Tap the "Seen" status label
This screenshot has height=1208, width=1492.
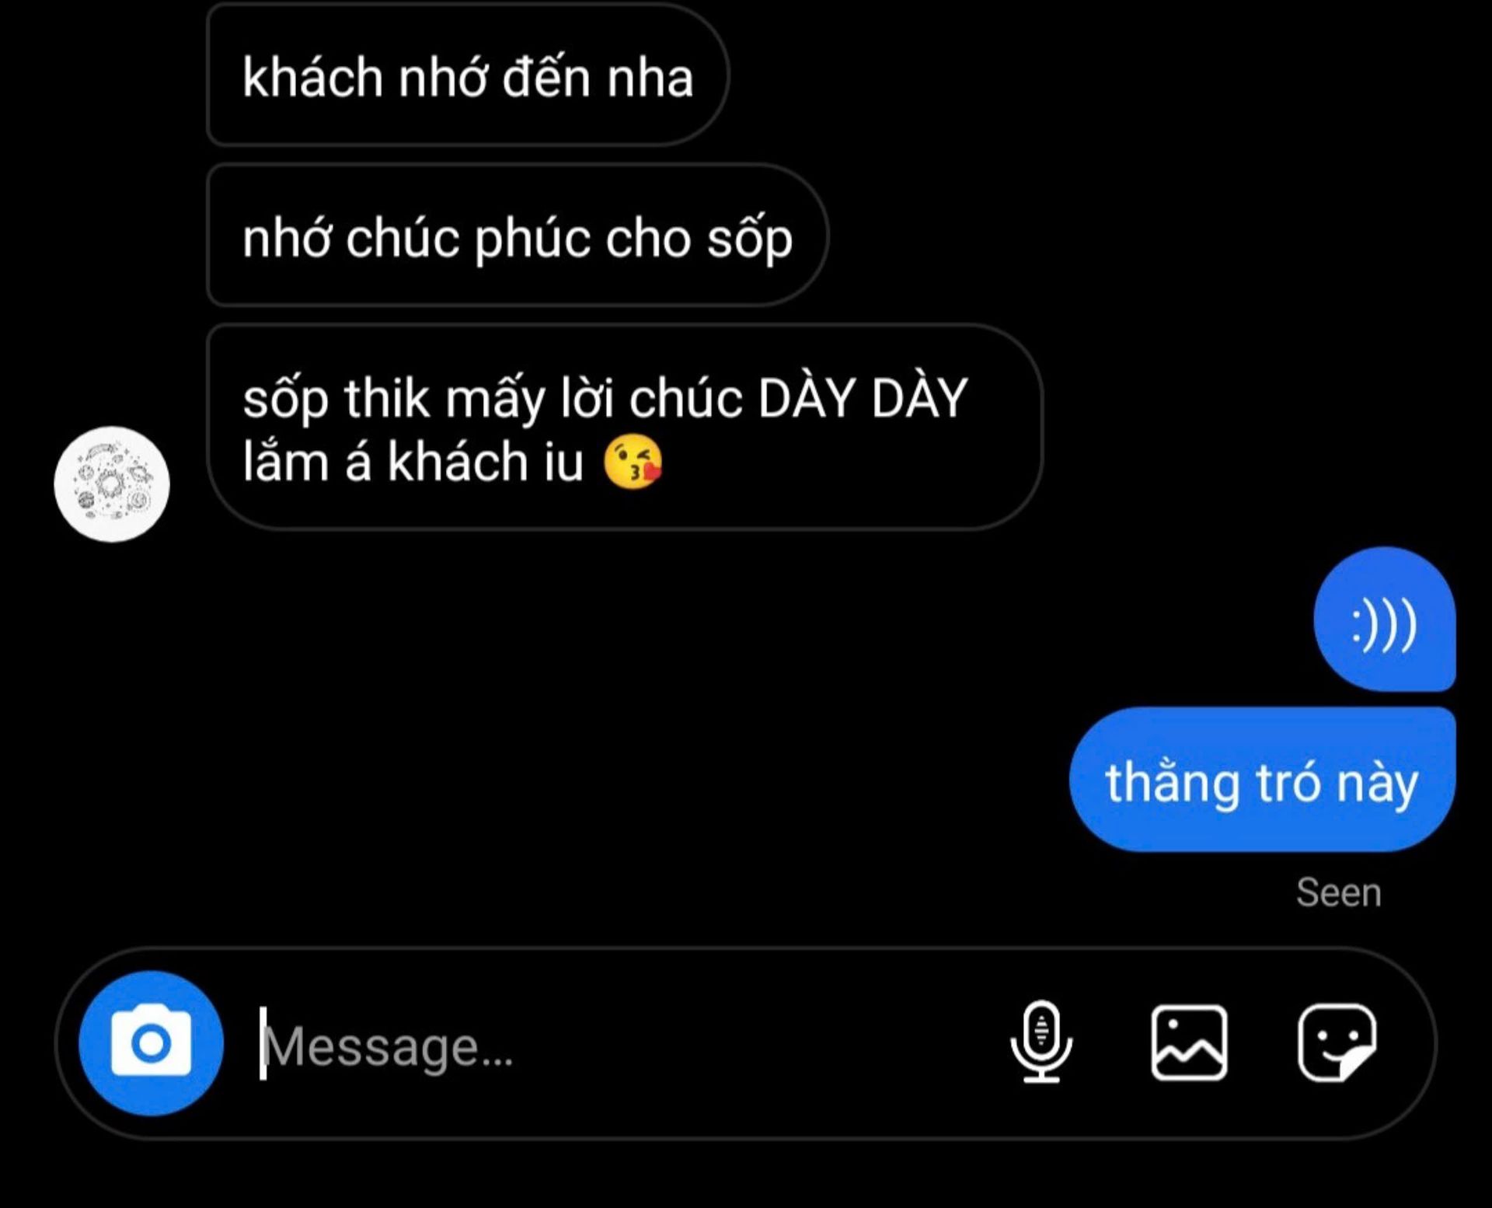point(1339,892)
